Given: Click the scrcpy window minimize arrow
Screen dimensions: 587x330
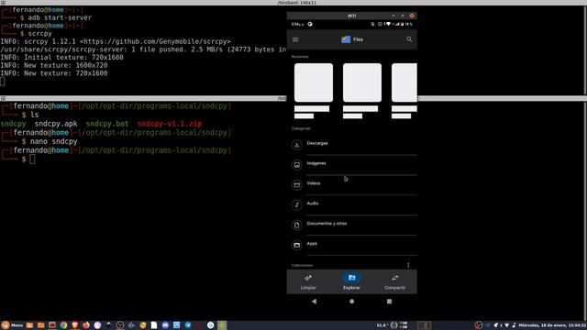Looking at the screenshot, I should click(393, 16).
